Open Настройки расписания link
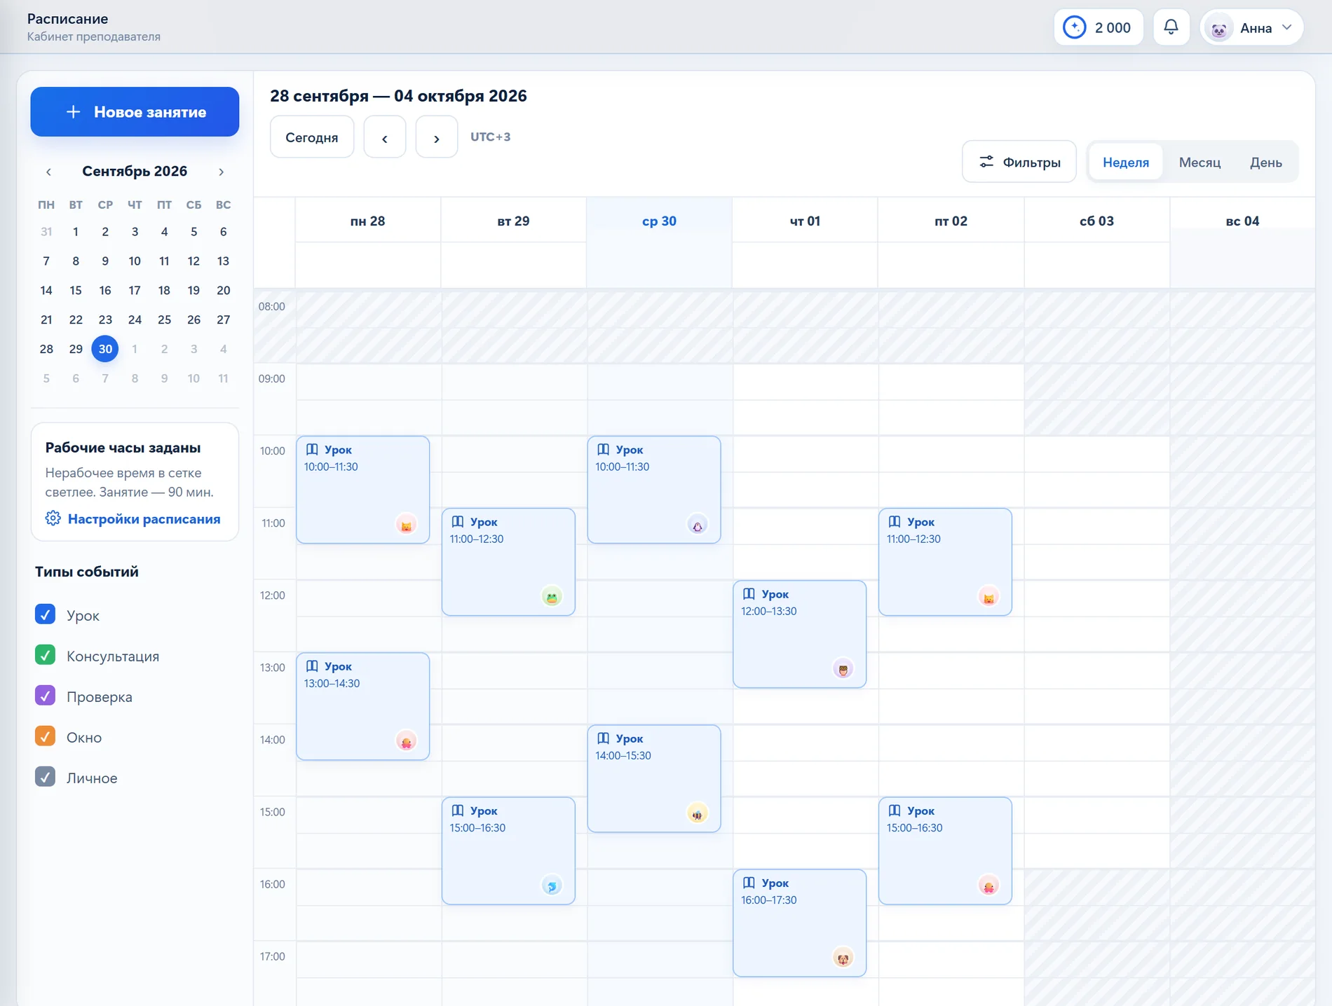This screenshot has height=1006, width=1332. coord(144,518)
